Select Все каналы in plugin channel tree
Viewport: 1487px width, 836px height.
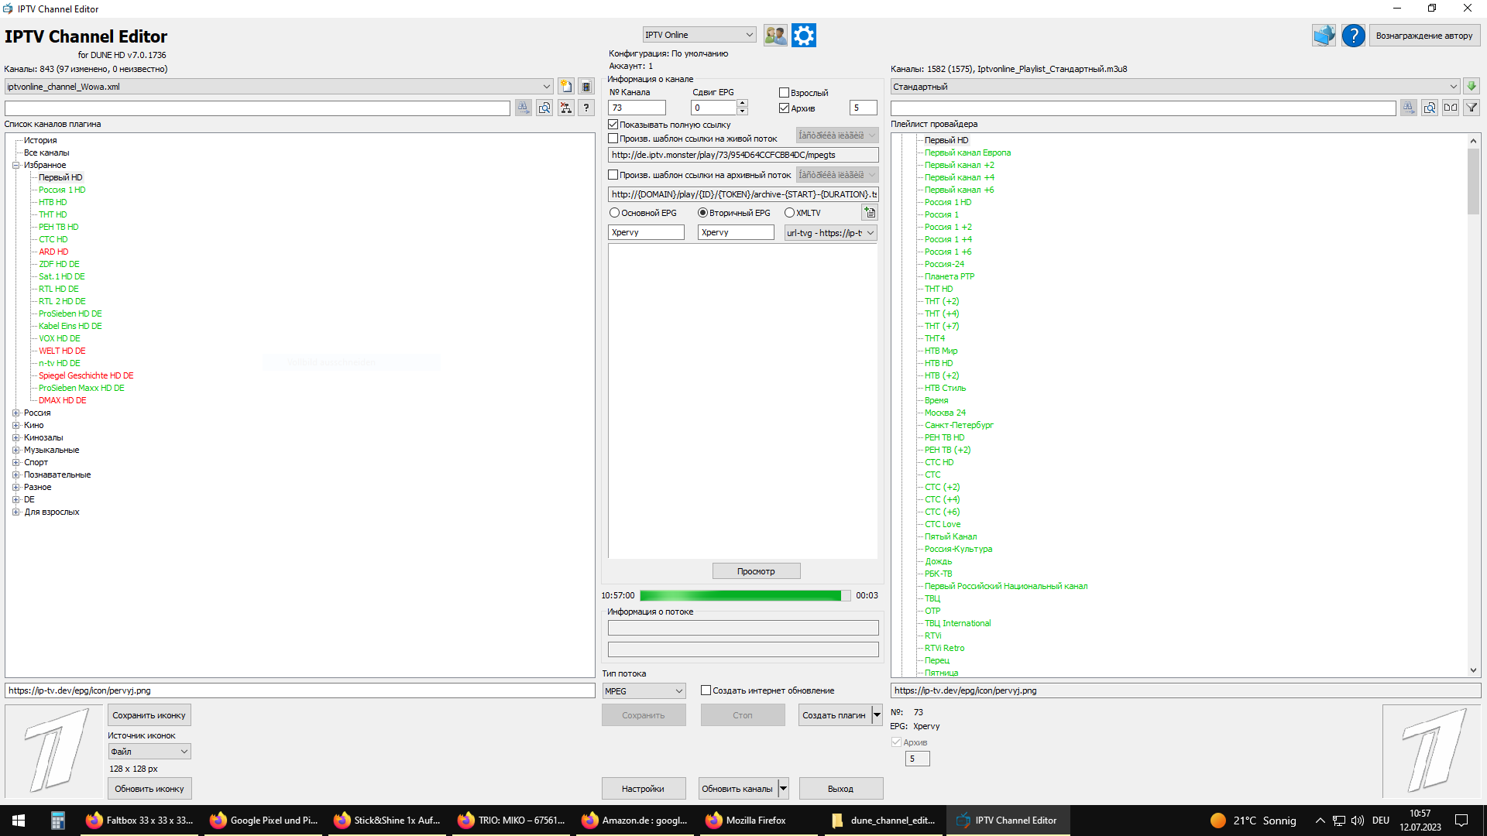46,152
